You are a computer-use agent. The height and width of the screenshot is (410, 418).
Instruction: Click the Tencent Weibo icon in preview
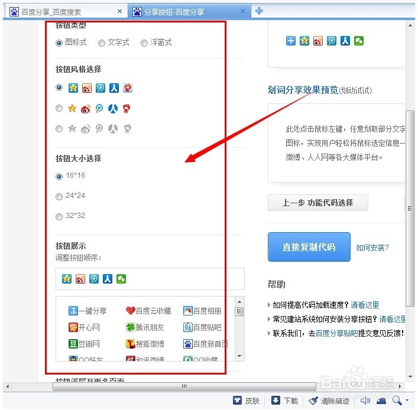click(331, 41)
